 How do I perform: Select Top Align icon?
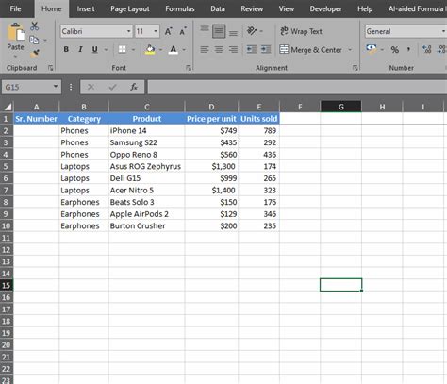[x=205, y=29]
